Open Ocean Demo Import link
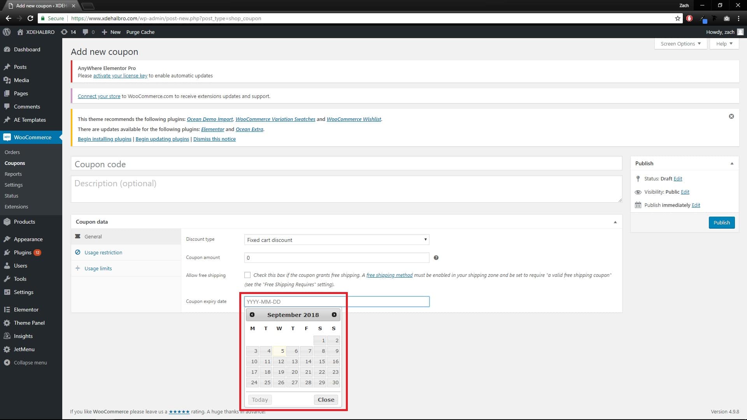This screenshot has height=420, width=747. click(x=210, y=119)
